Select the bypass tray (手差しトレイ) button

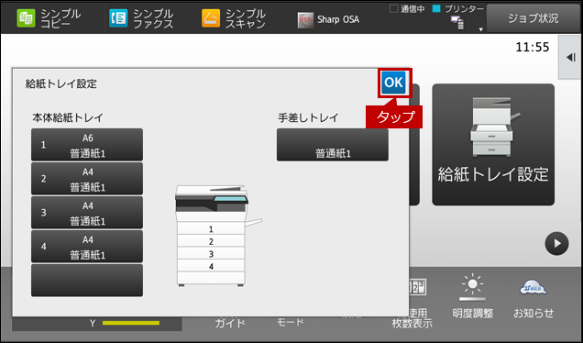[x=333, y=145]
